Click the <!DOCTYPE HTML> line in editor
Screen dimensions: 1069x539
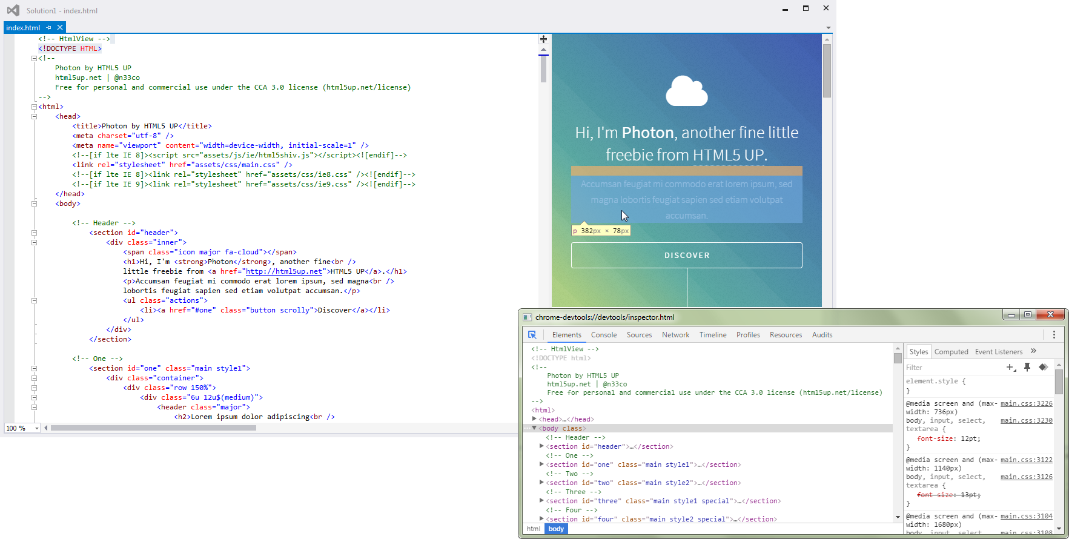pyautogui.click(x=70, y=48)
